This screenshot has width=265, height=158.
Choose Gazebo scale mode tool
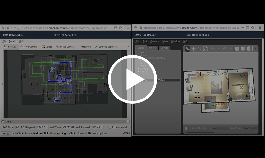(205, 49)
